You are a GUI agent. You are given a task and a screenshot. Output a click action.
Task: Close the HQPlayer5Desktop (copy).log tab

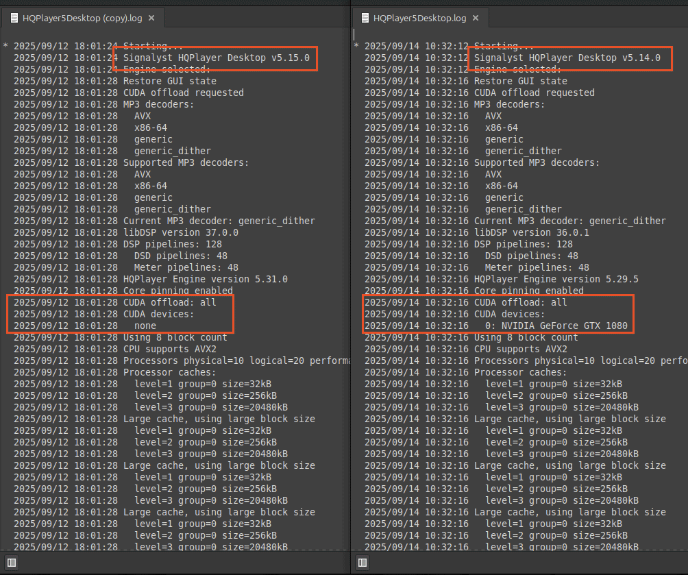(x=151, y=18)
